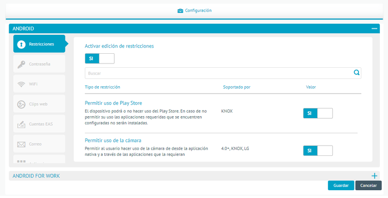This screenshot has height=198, width=388.
Task: Click the Valor column header
Action: point(311,87)
